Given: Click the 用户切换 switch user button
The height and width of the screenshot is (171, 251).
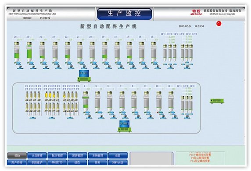Looking at the screenshot, I should tap(17, 162).
